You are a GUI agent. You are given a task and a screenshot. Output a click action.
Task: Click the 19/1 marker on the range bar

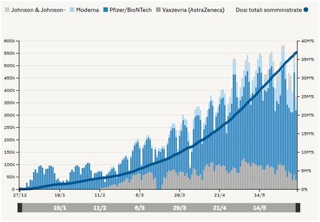point(60,208)
